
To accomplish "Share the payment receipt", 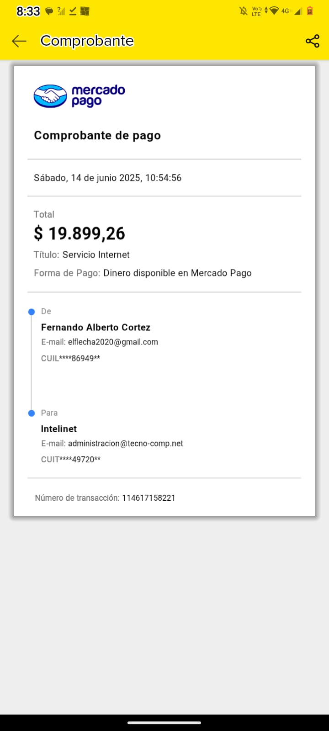I will point(313,41).
